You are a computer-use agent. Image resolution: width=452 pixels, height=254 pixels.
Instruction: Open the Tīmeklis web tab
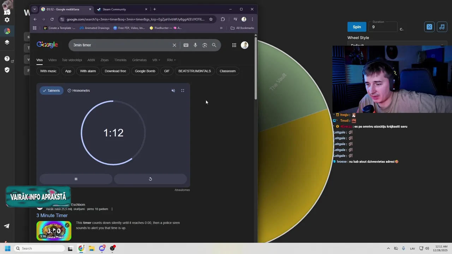point(120,60)
